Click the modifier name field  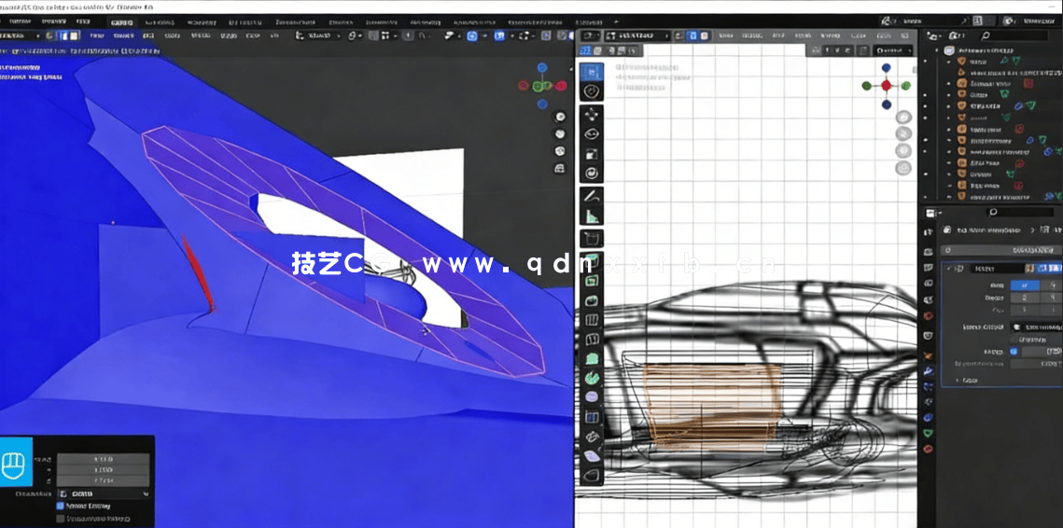tap(997, 269)
